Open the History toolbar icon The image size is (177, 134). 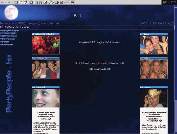tap(45, 3)
